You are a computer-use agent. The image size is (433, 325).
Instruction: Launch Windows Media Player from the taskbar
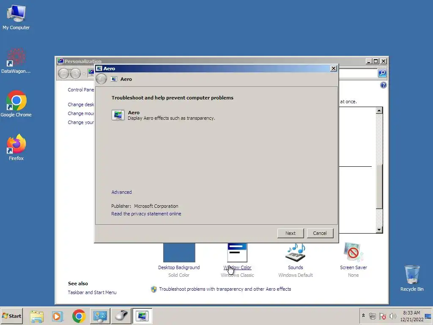click(58, 316)
